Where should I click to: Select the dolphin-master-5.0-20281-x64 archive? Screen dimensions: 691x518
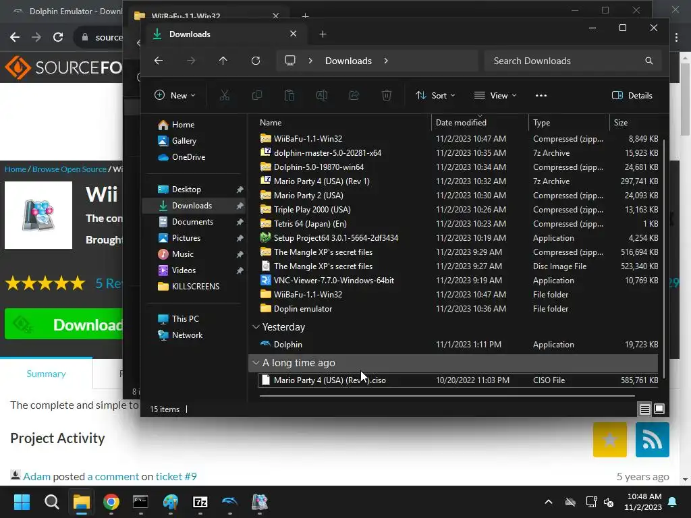458,153
